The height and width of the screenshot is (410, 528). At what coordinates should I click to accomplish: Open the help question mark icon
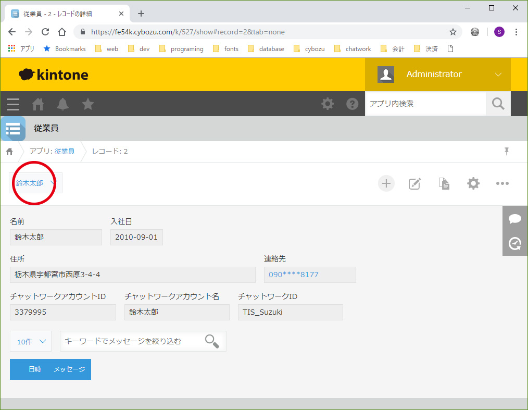(x=352, y=104)
